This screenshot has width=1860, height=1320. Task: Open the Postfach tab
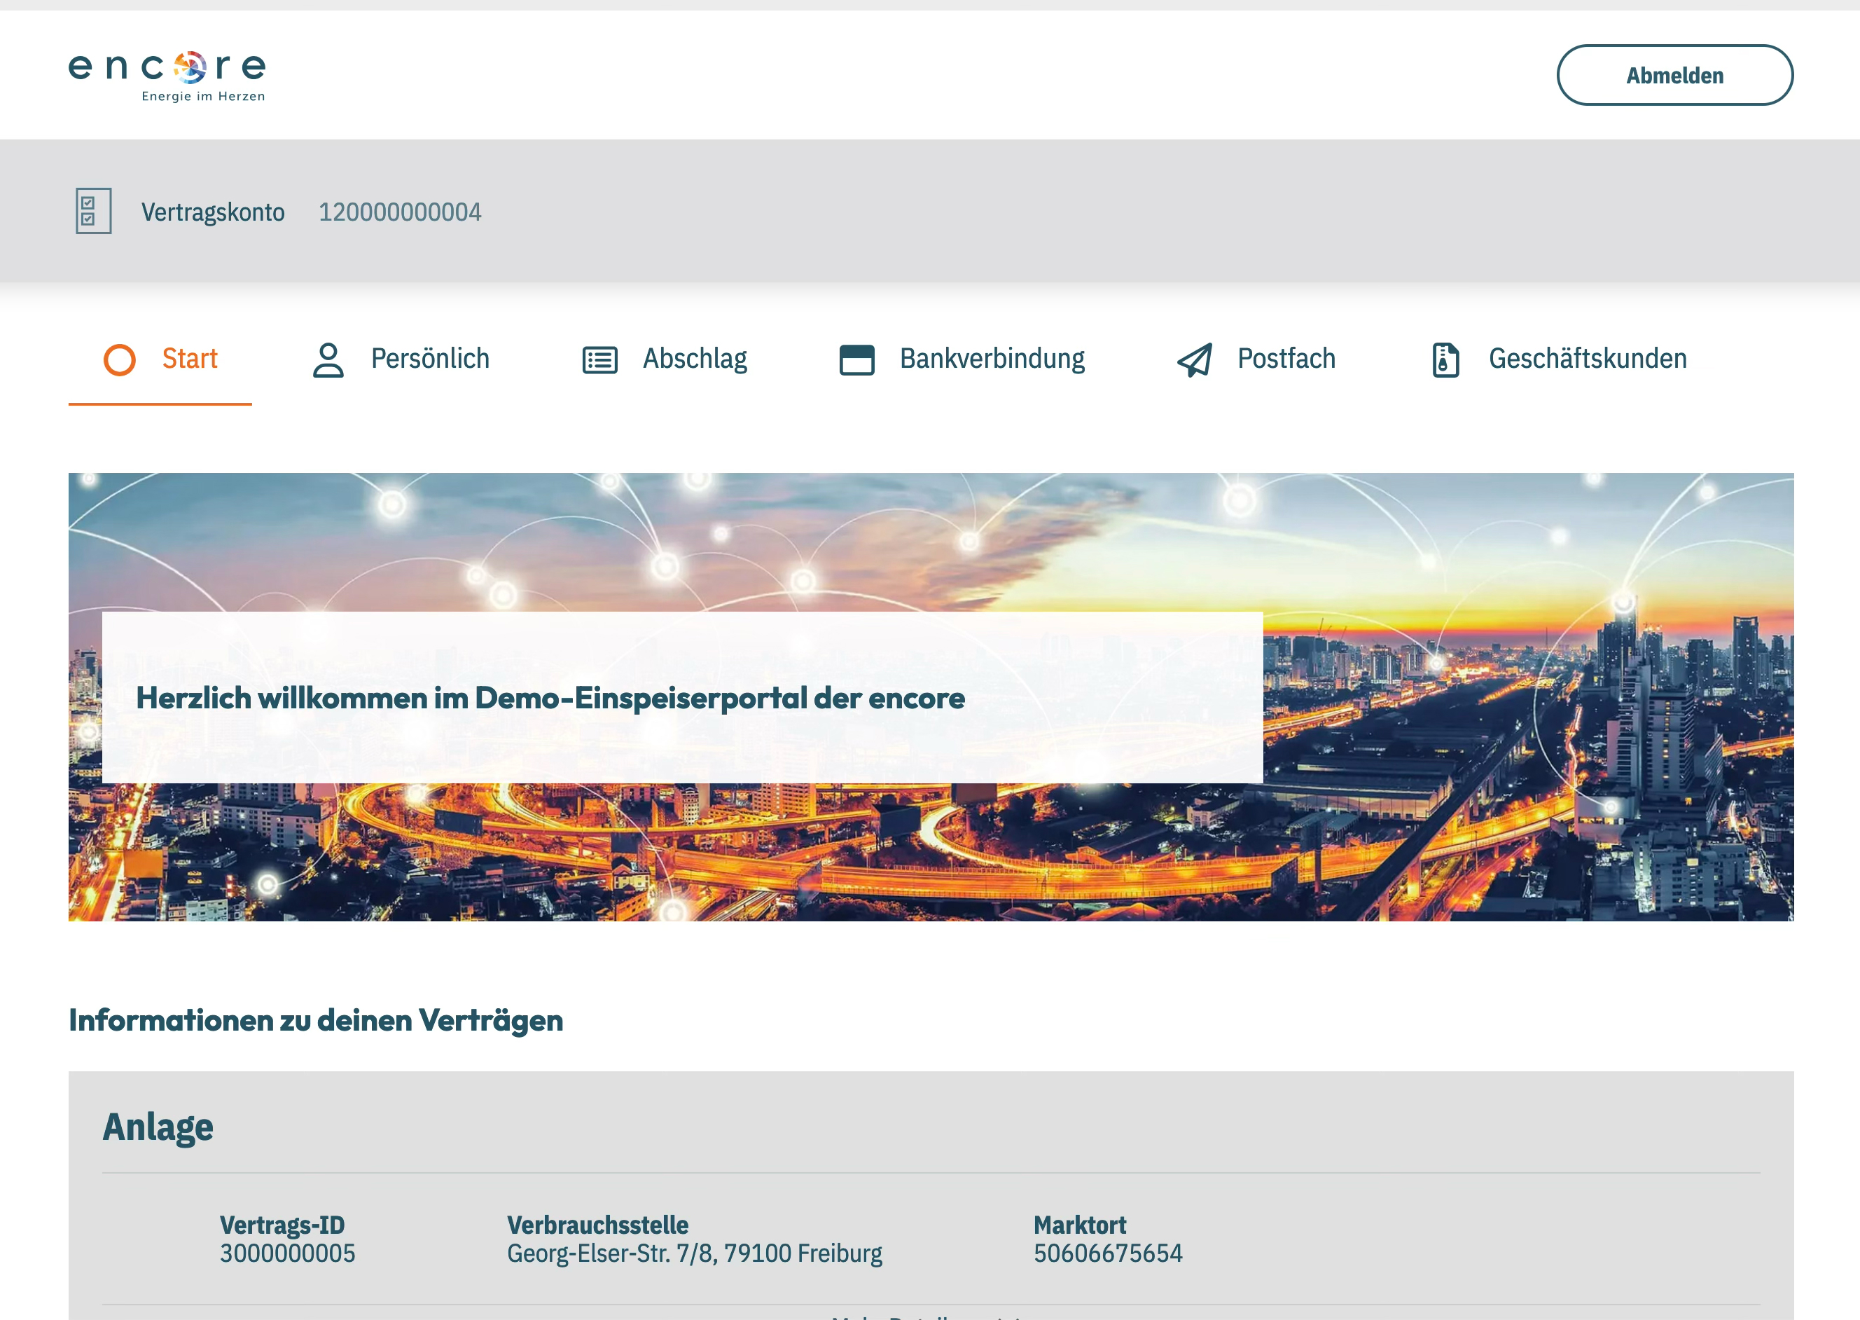1286,357
